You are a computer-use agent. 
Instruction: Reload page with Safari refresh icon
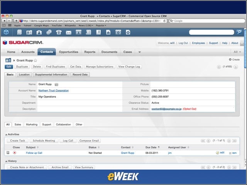(x=164, y=21)
